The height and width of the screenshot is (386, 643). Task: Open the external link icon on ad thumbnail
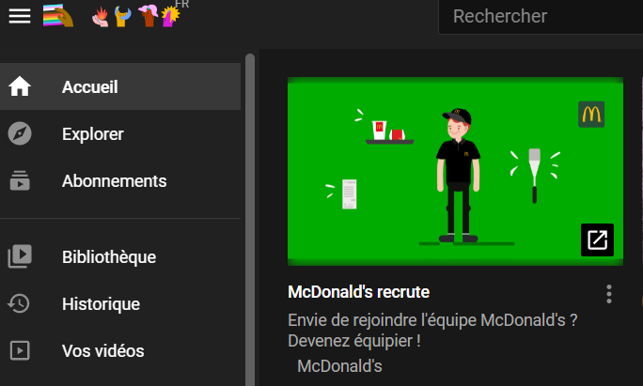click(597, 239)
